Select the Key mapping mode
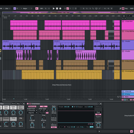This screenshot has width=134, height=134. coord(126,8)
